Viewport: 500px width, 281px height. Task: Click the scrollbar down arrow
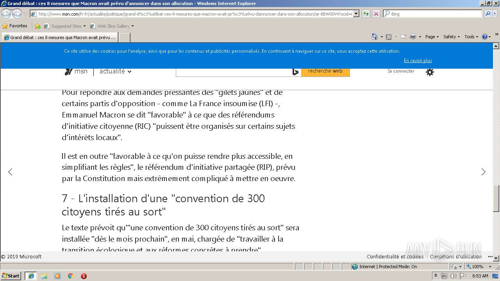(x=496, y=258)
